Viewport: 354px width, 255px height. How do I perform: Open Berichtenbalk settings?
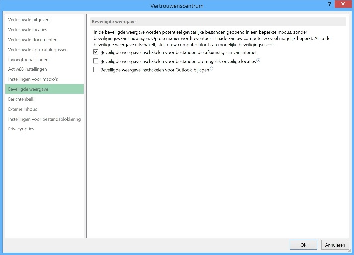(22, 99)
